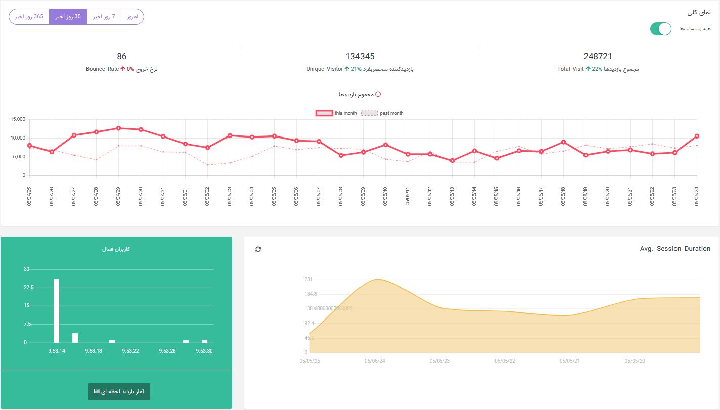Image resolution: width=720 pixels, height=410 pixels.
Task: Click the 134345 unique visitors number
Action: (x=360, y=56)
